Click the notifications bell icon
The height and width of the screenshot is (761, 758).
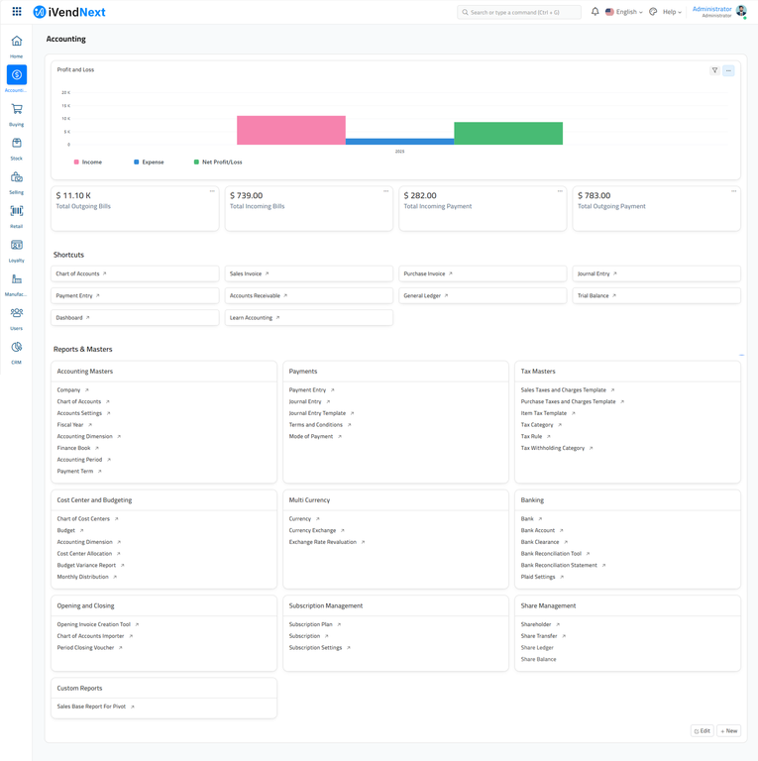[595, 12]
